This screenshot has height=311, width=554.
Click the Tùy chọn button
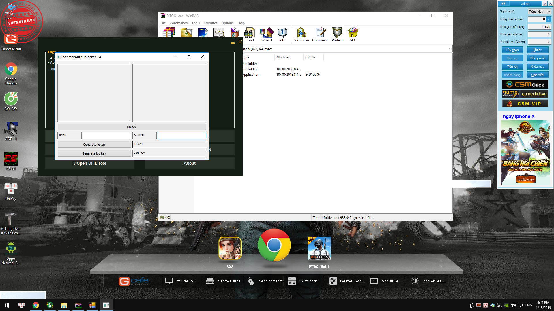[512, 50]
